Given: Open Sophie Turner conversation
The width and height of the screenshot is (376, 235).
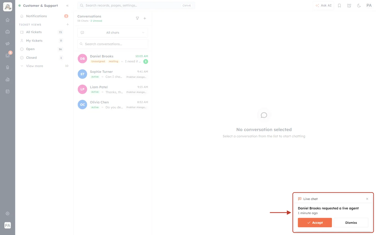Looking at the screenshot, I should click(113, 74).
